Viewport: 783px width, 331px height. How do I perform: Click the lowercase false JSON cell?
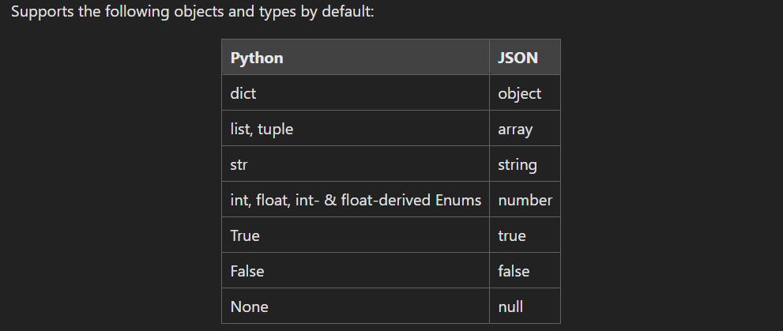pyautogui.click(x=514, y=271)
